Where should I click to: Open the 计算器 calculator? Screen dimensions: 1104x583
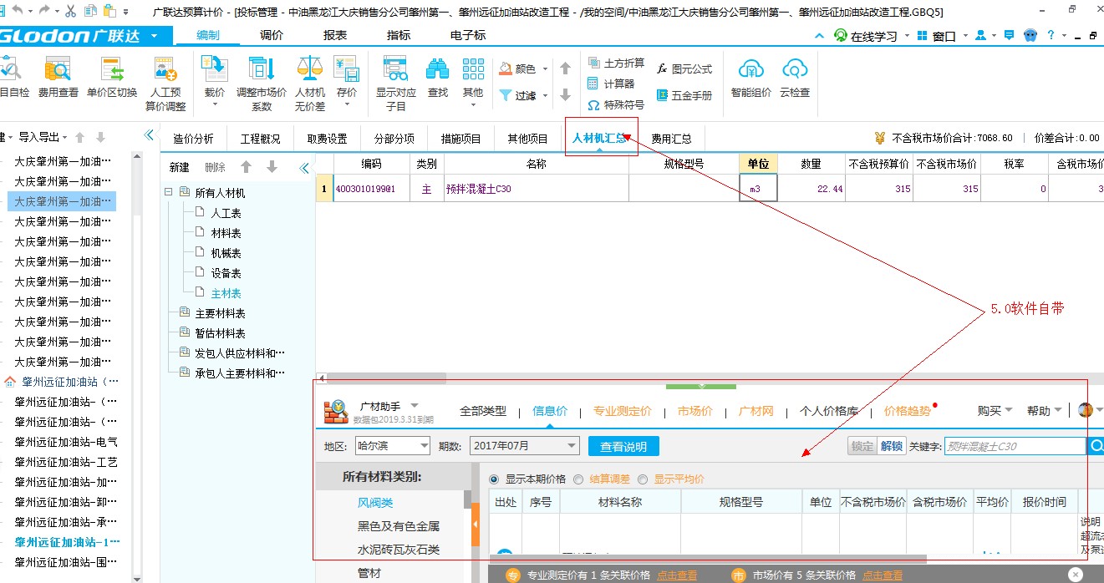click(x=611, y=84)
